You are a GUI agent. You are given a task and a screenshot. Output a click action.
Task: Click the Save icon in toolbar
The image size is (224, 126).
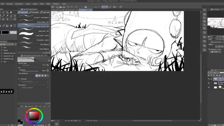tap(64, 7)
